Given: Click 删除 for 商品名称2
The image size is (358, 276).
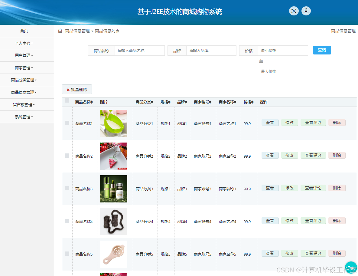Looking at the screenshot, I should tap(337, 155).
